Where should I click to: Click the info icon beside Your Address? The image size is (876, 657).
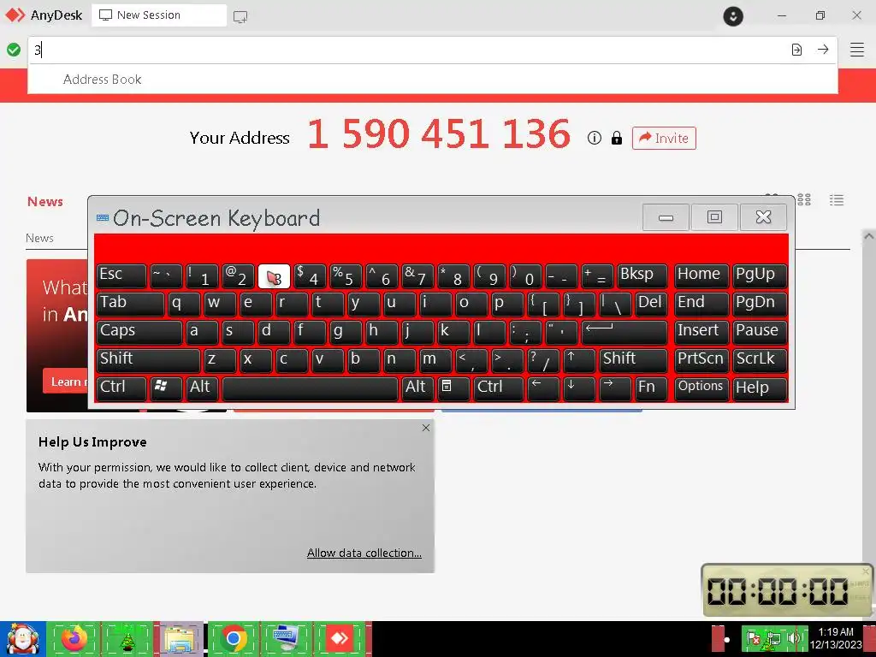click(595, 138)
